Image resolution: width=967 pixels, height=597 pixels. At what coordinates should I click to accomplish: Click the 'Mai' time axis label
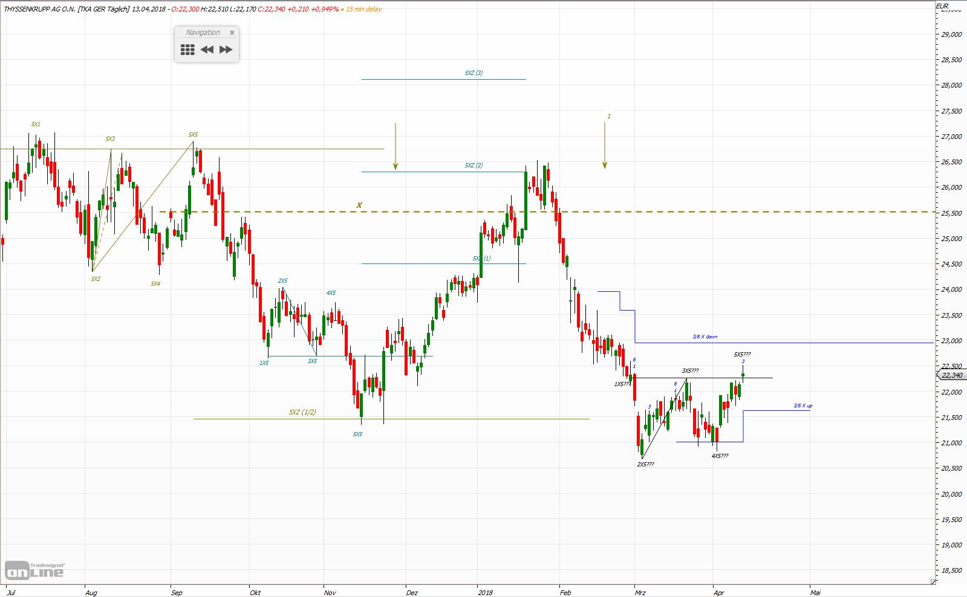[816, 593]
